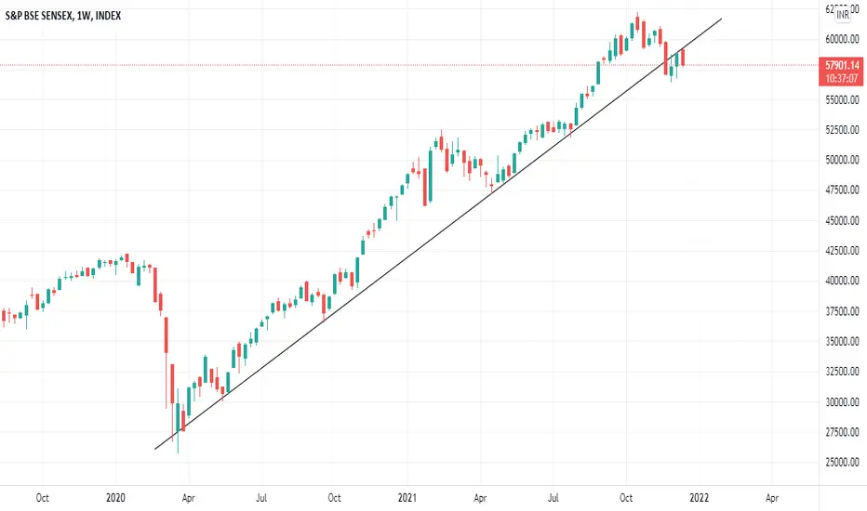
Task: Click the 25000.00 price scale label
Action: [843, 462]
